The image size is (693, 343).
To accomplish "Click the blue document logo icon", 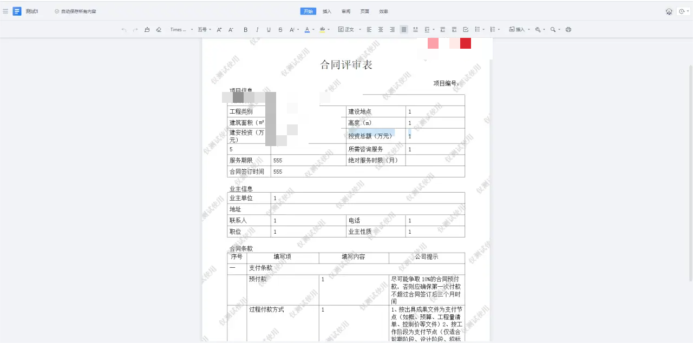I will pos(17,11).
